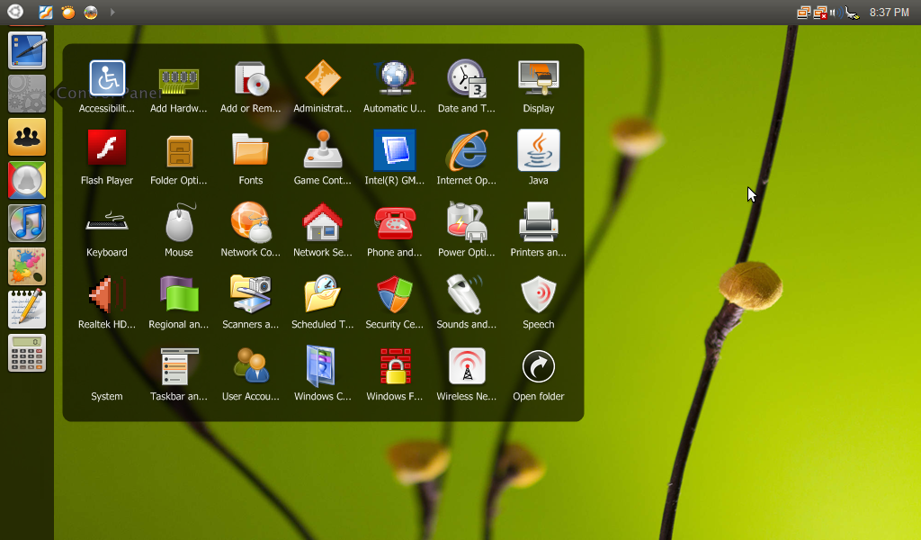Screen dimensions: 921x540
Task: Open Keyboard settings icon
Action: click(107, 220)
